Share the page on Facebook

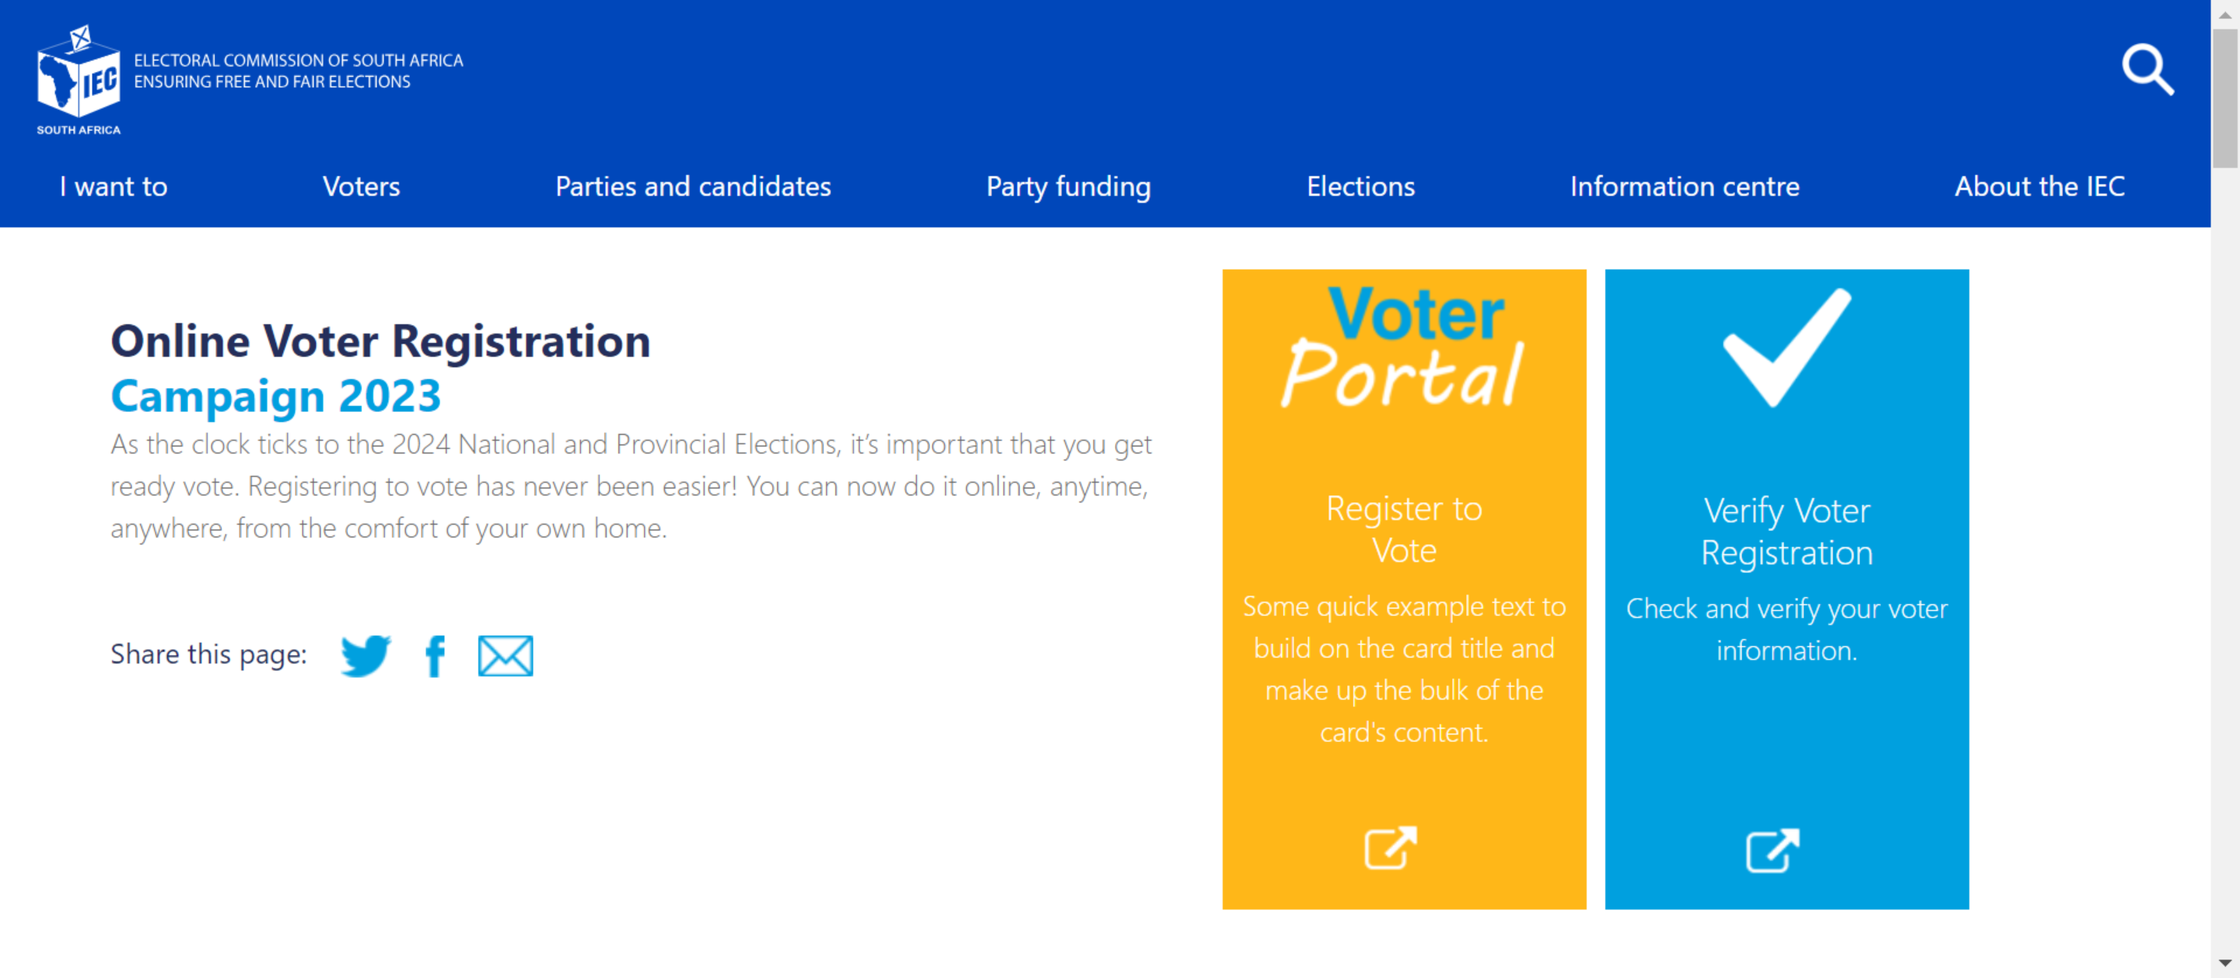pos(435,655)
